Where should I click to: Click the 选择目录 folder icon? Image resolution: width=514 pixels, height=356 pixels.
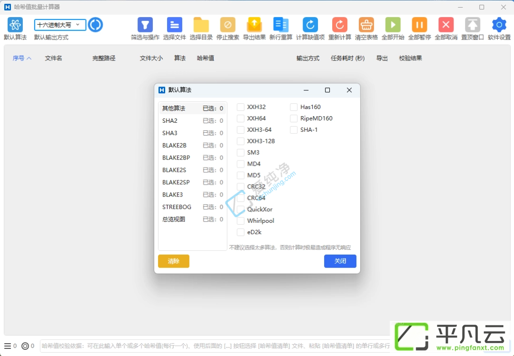click(x=201, y=25)
